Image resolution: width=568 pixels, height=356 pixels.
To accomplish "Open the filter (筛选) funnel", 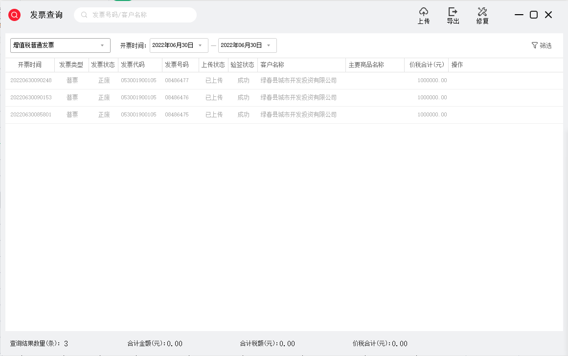I will (541, 45).
